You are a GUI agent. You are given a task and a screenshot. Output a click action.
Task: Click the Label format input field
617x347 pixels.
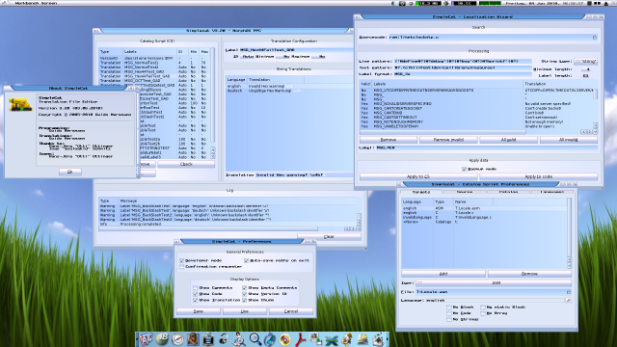[463, 74]
